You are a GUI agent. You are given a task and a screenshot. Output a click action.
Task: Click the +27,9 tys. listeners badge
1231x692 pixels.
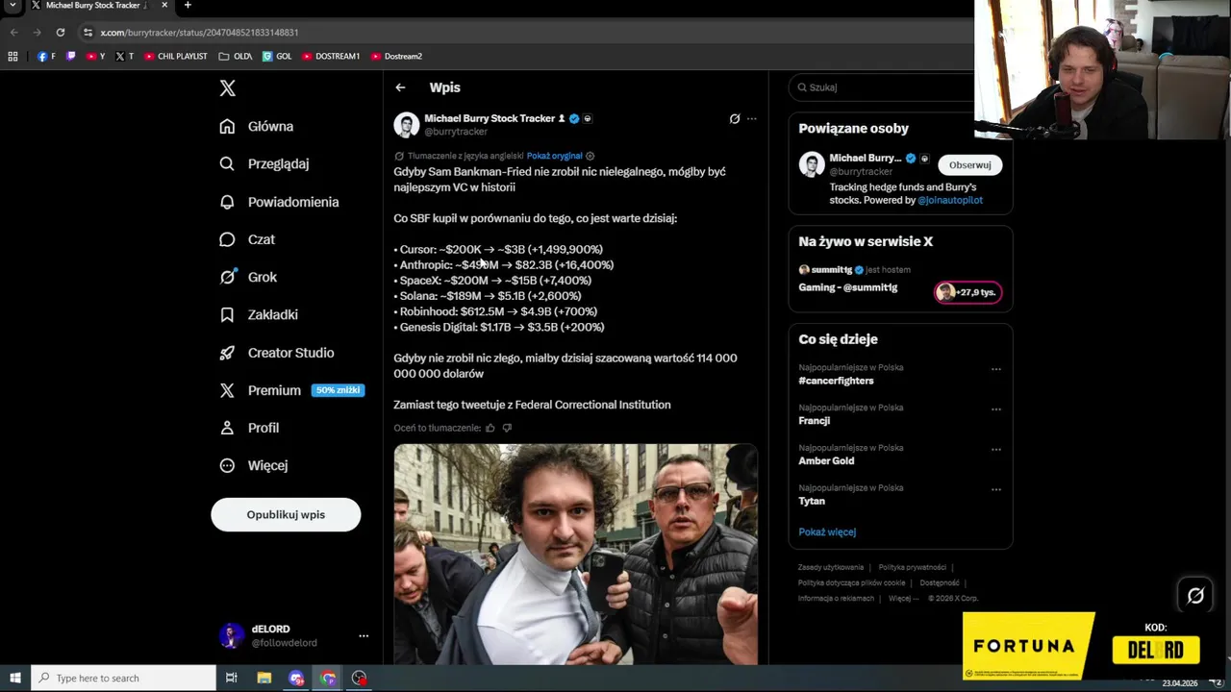pos(967,292)
